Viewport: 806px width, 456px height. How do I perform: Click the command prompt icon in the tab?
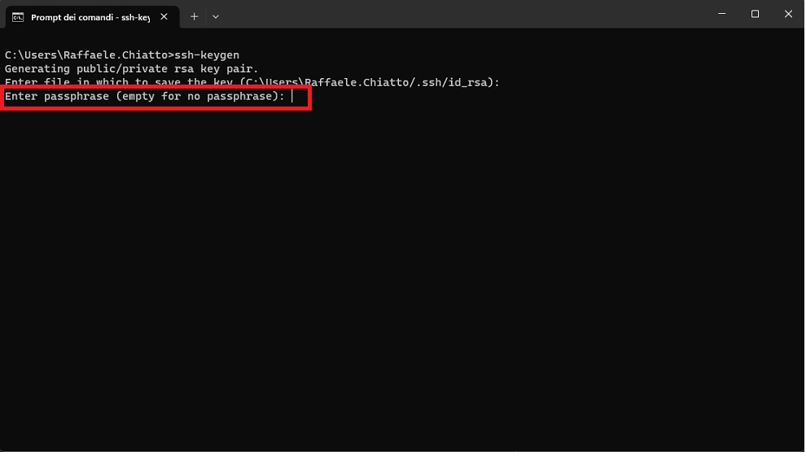click(18, 17)
